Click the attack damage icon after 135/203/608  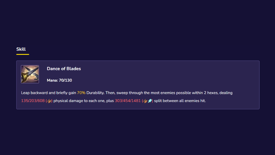click(49, 101)
